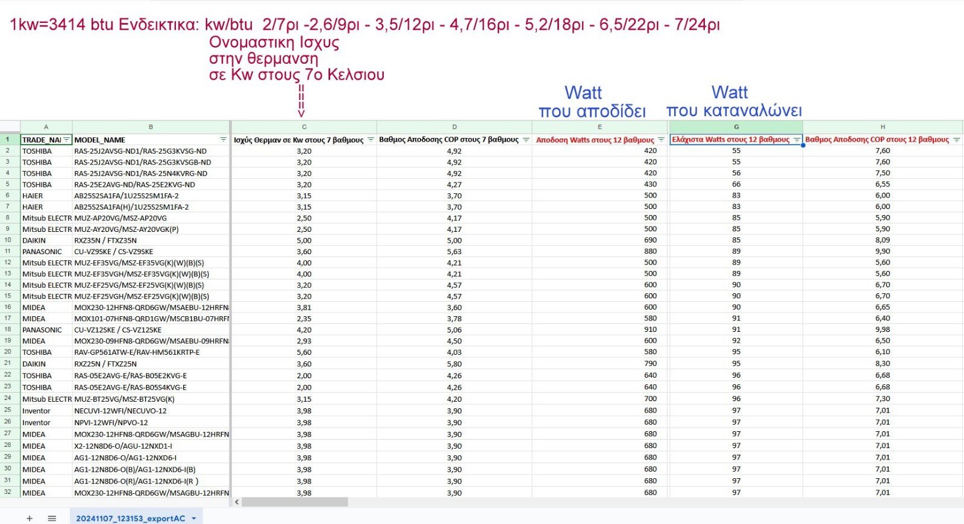Click COP value 8,30 in column H
The height and width of the screenshot is (524, 964).
point(883,363)
